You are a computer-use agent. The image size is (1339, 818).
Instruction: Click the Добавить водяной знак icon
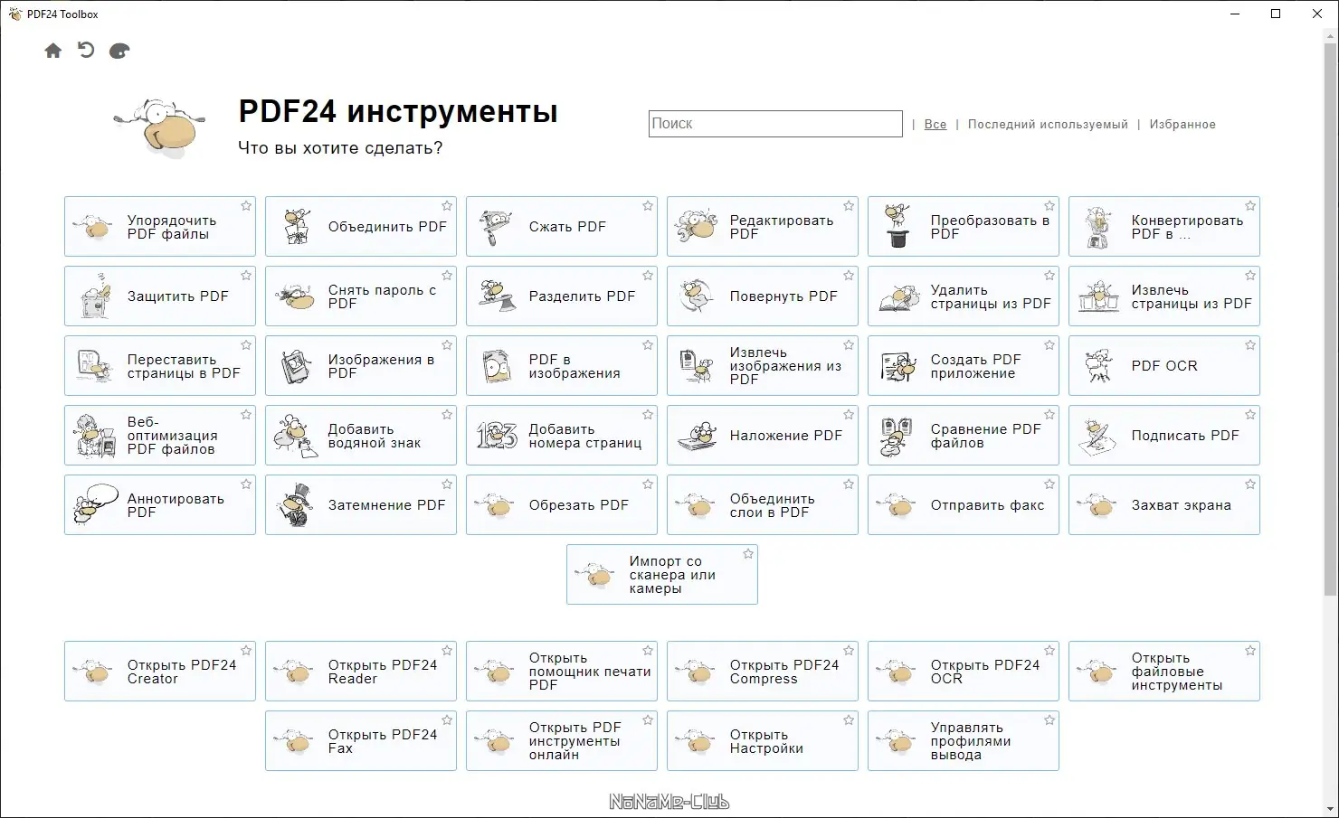295,436
